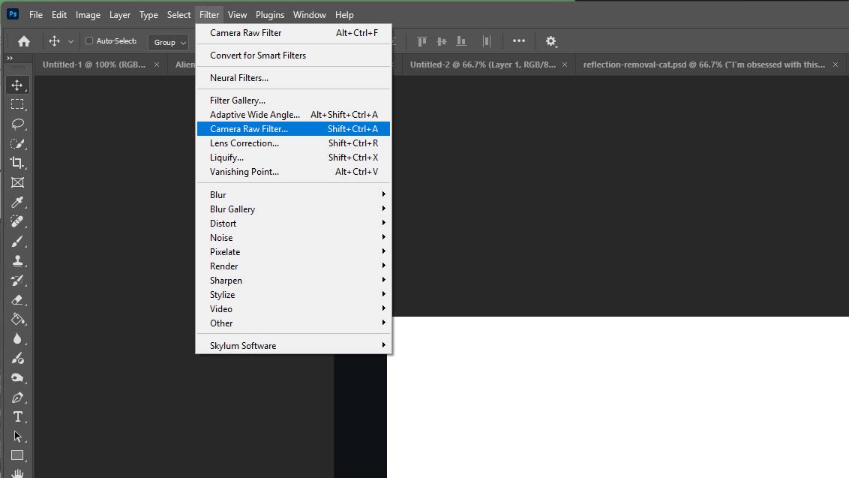Choose last filter Camera Raw Filter Alt+Ctrl+F

[x=293, y=33]
